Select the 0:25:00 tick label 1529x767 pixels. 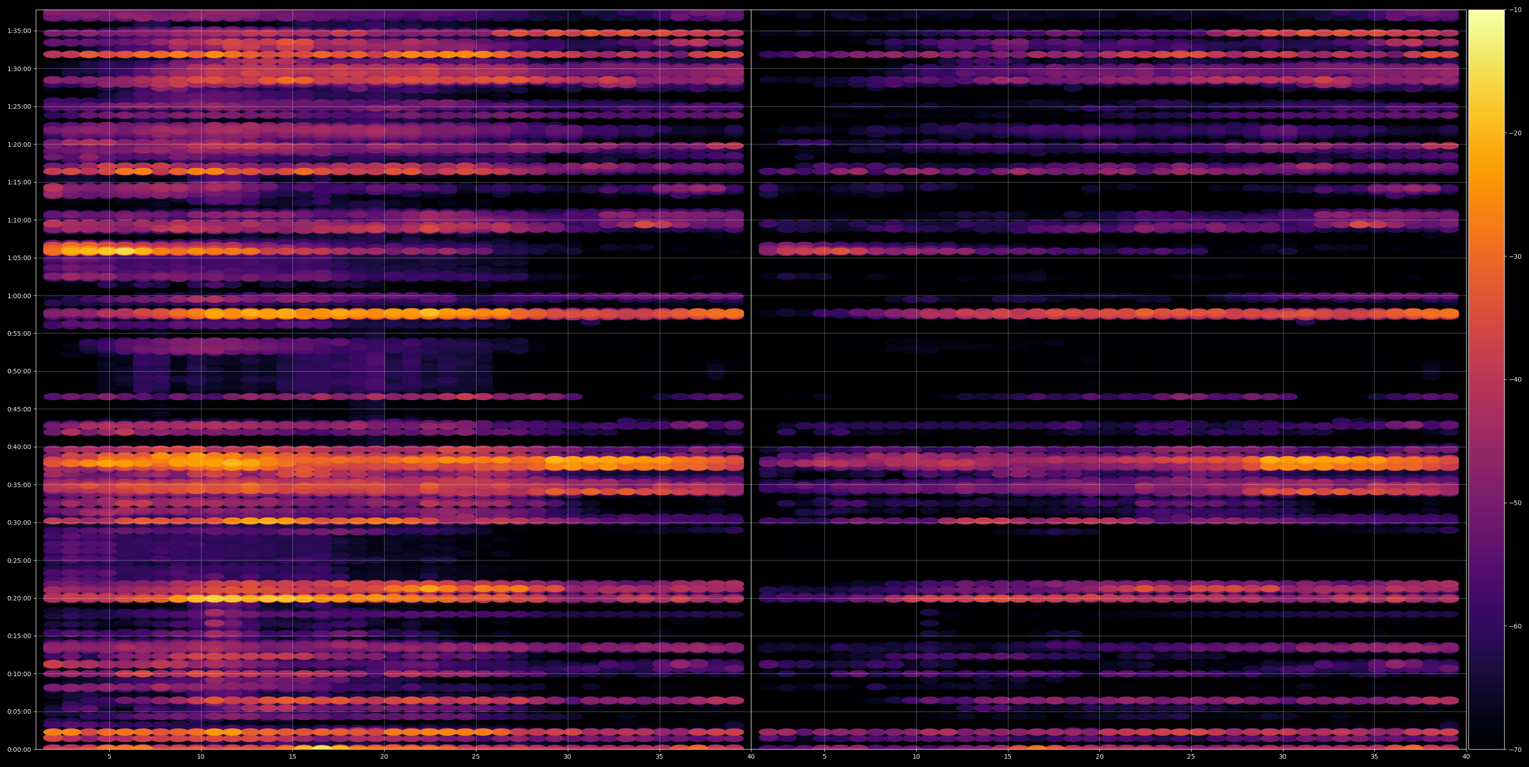[19, 560]
